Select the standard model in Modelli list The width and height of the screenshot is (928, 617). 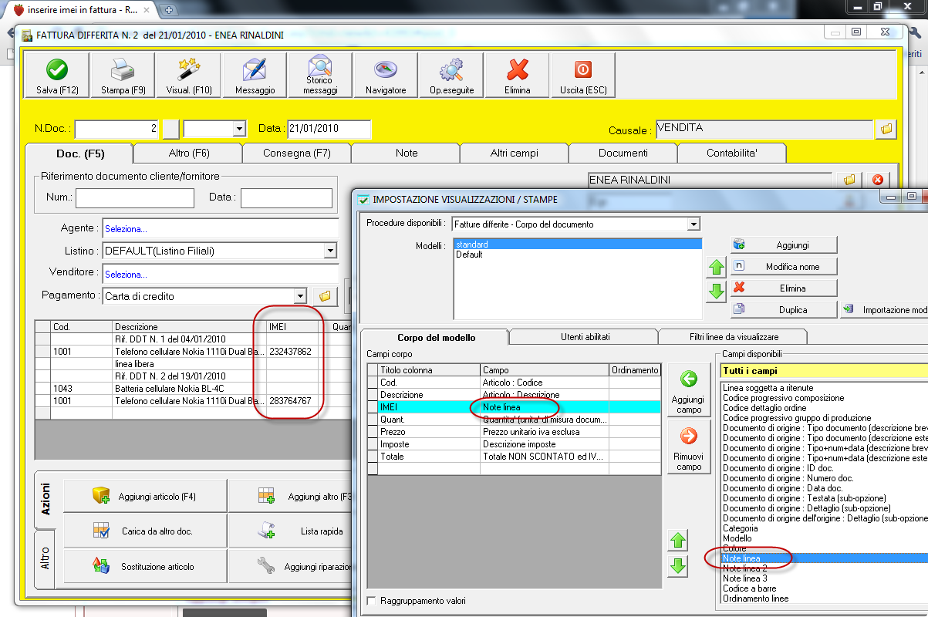click(579, 244)
